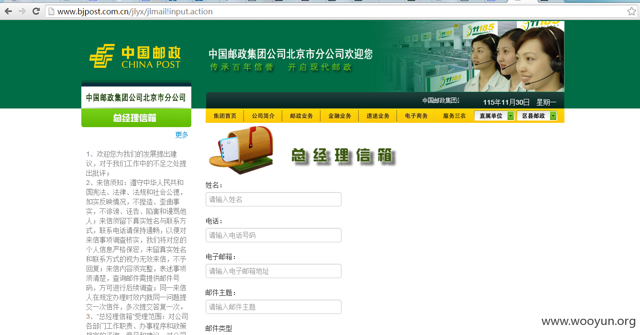Image resolution: width=640 pixels, height=335 pixels.
Task: Bookmark page with the star icon
Action: [x=631, y=11]
